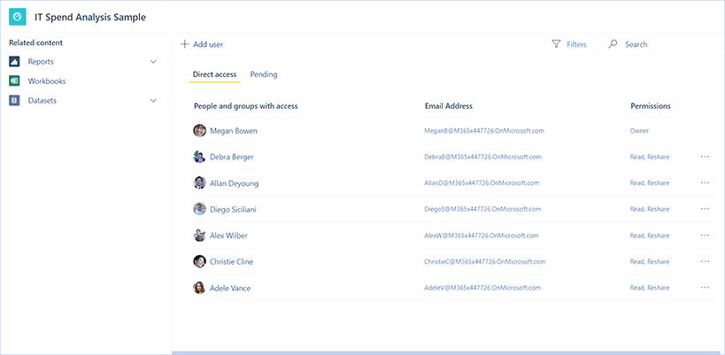Open more options for Christie Cline
Screen dimensions: 725x355
click(705, 262)
